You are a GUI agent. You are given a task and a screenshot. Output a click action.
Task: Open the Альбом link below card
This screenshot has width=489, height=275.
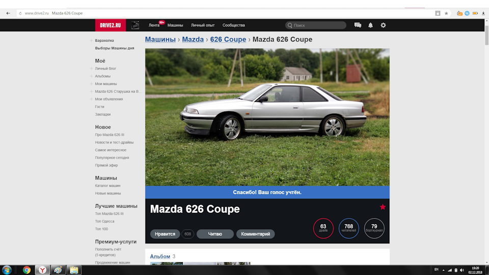point(160,256)
